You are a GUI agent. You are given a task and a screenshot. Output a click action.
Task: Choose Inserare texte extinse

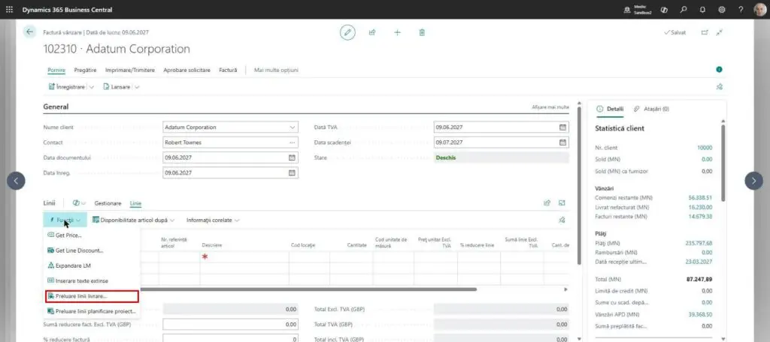pos(91,280)
